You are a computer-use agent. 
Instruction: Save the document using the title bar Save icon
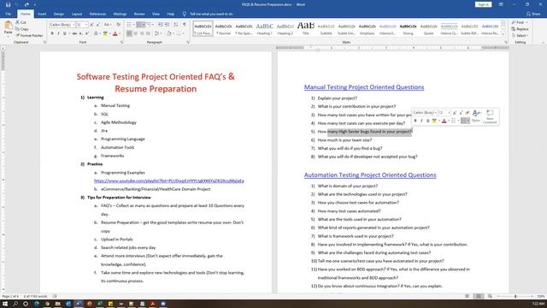tap(8, 4)
